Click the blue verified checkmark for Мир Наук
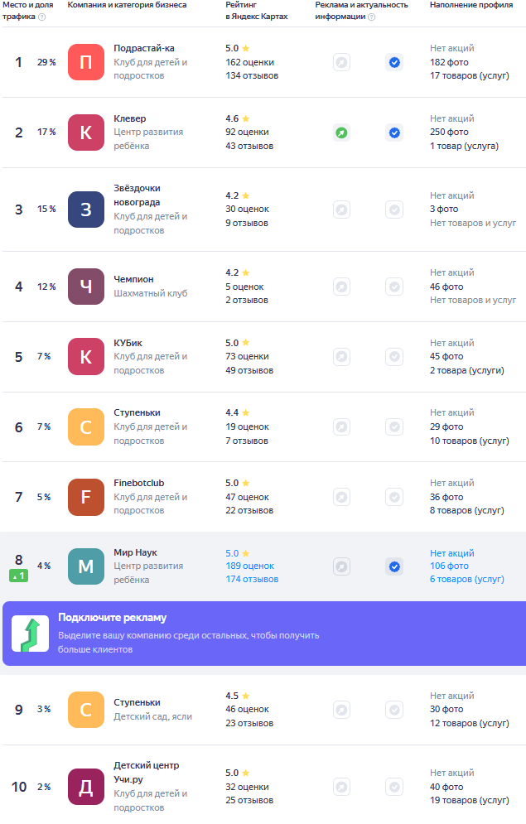The image size is (526, 824). click(x=394, y=566)
